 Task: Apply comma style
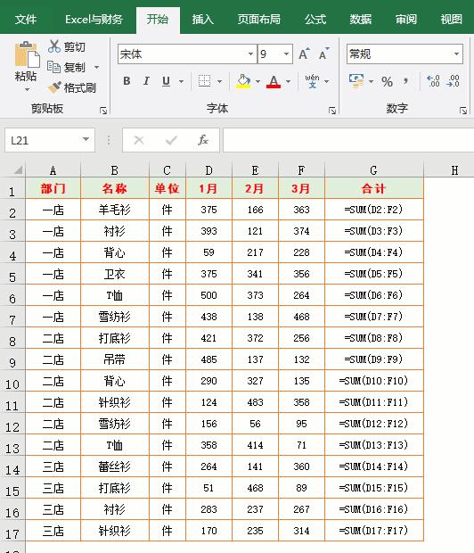tap(405, 81)
